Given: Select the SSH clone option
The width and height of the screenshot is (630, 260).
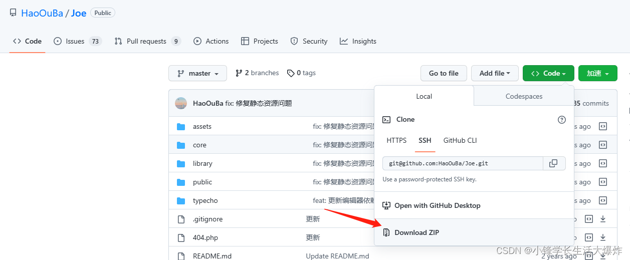Looking at the screenshot, I should [x=425, y=140].
